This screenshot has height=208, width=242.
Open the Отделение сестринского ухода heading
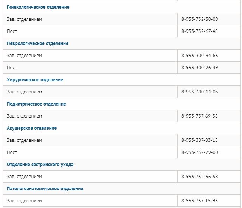(x=40, y=165)
